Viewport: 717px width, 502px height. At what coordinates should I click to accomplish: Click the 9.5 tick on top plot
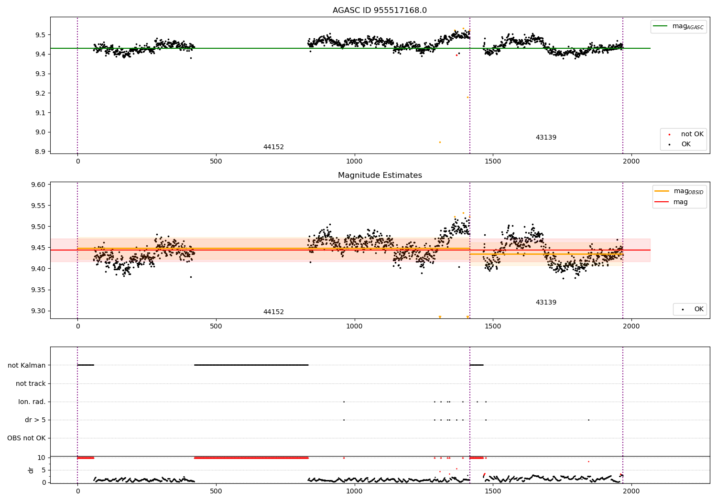(41, 35)
